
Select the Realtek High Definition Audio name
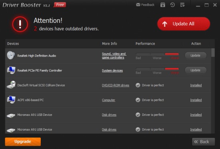(x=37, y=56)
